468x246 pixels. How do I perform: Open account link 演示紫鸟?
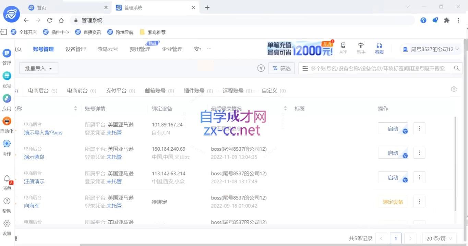tap(34, 157)
